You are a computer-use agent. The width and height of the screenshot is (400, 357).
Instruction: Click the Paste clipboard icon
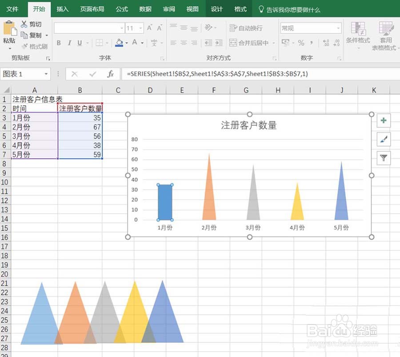(9, 28)
